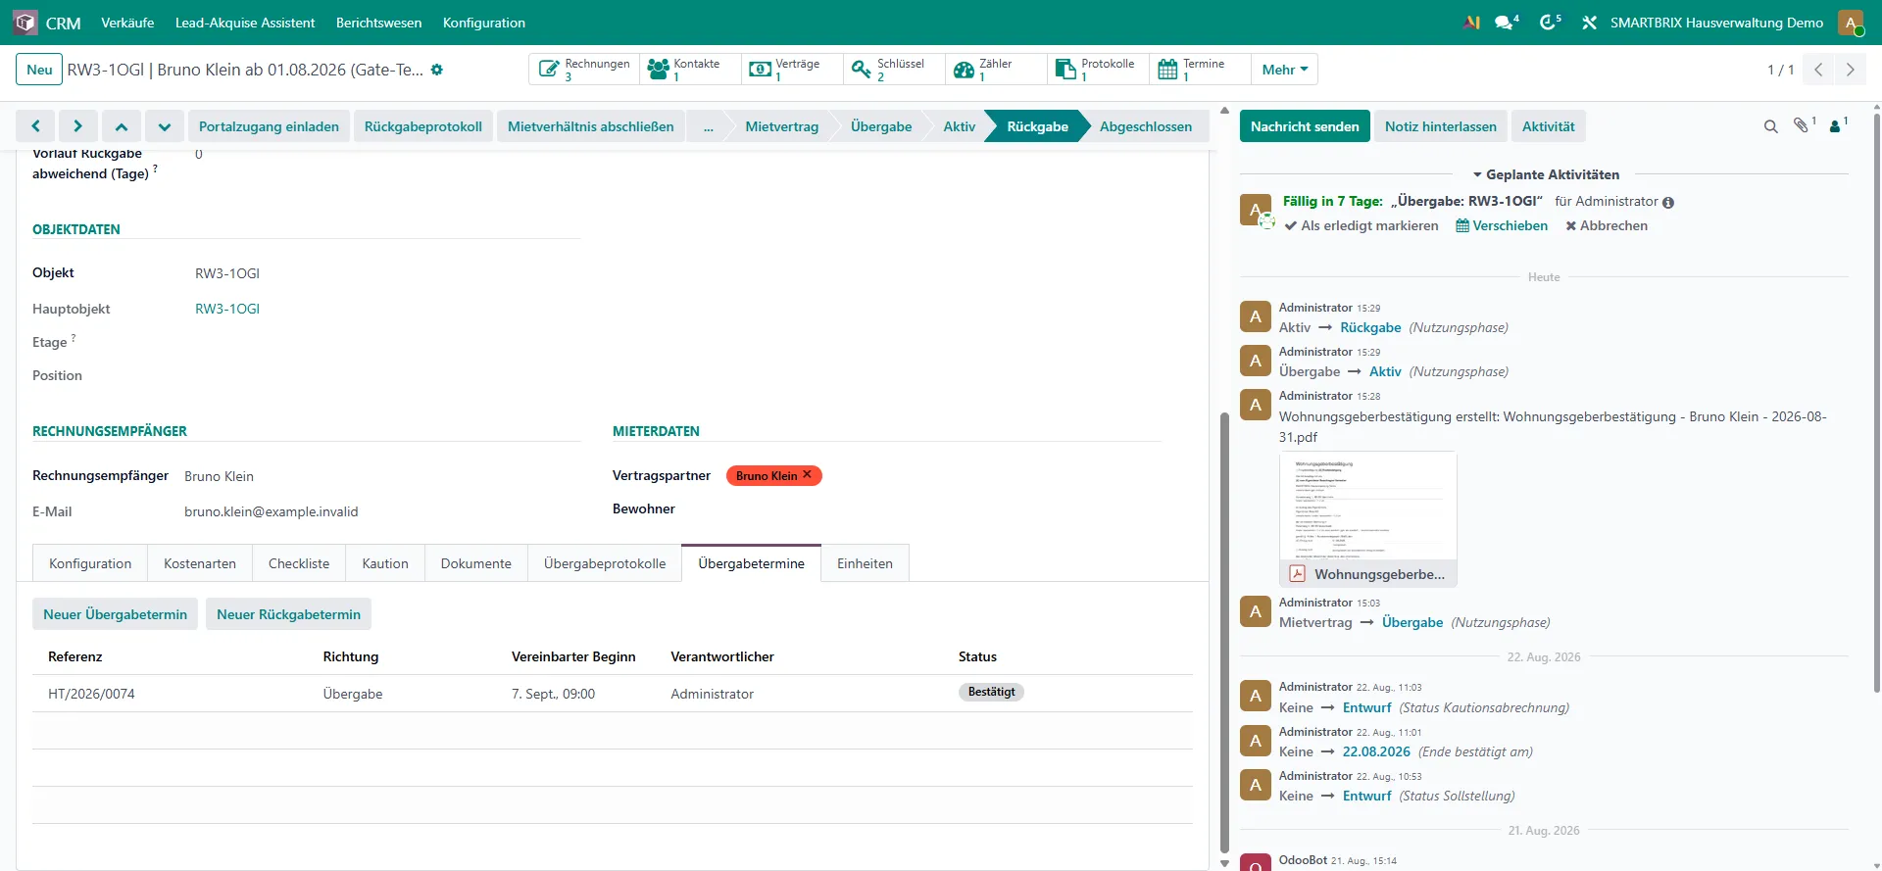This screenshot has height=871, width=1882.
Task: Open the user avatar menu
Action: 1851,23
